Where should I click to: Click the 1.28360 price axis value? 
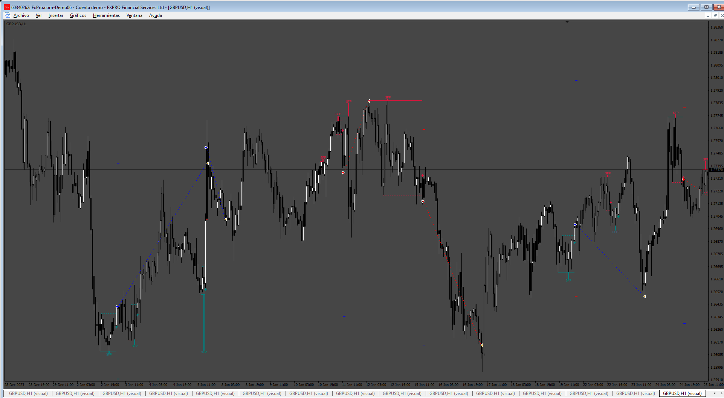pyautogui.click(x=716, y=27)
